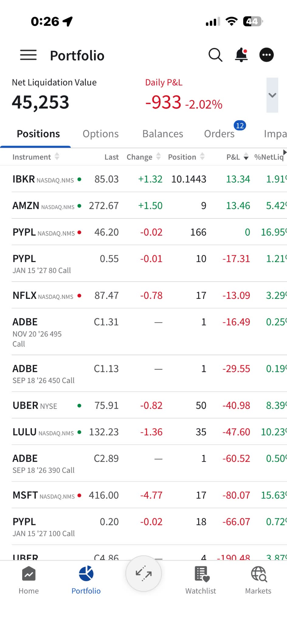The height and width of the screenshot is (622, 287).
Task: Tap the Portfolio pie chart icon
Action: [86, 573]
